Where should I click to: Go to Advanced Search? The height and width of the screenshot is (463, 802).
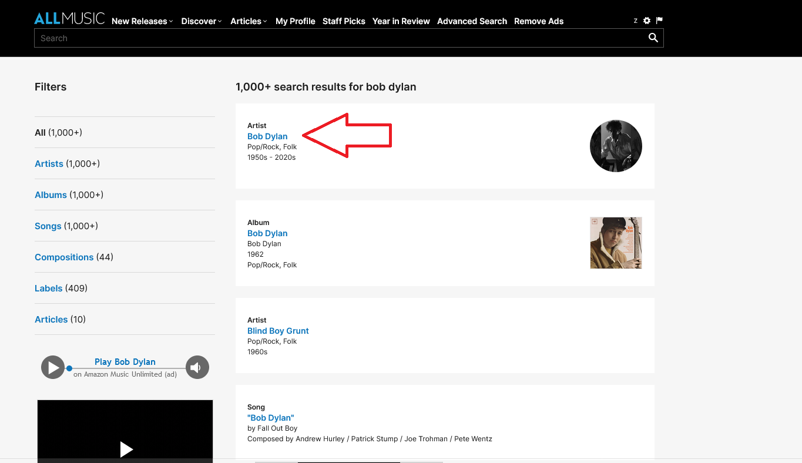(472, 21)
